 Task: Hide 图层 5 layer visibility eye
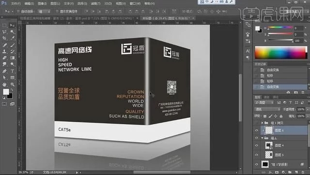coord(256,155)
